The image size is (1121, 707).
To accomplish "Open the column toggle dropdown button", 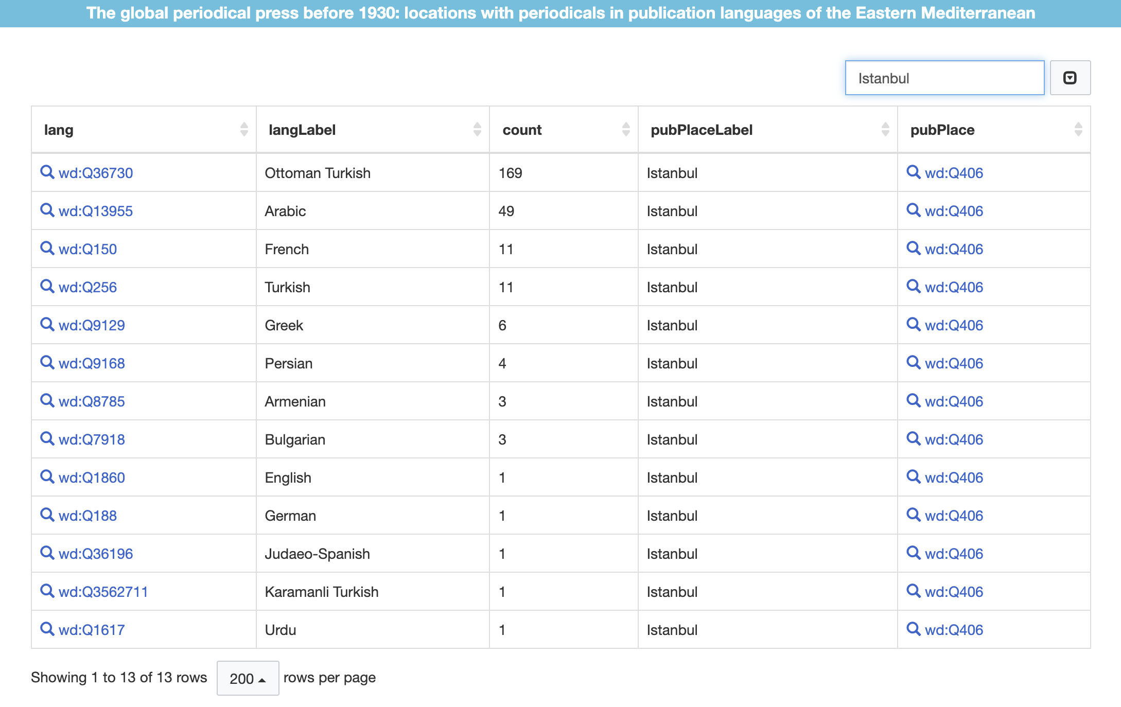I will (1070, 78).
